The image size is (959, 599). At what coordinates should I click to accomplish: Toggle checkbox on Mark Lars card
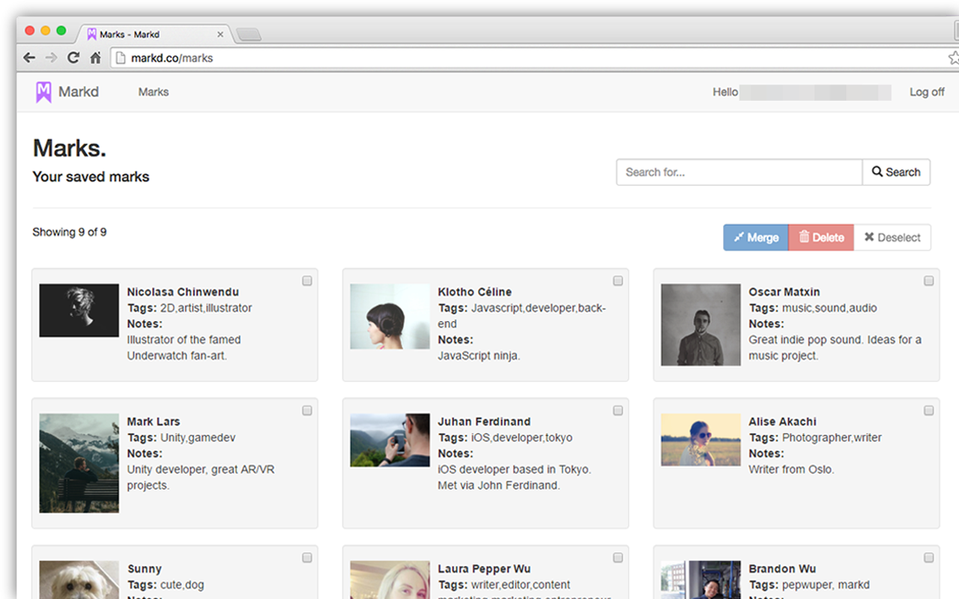pos(307,410)
